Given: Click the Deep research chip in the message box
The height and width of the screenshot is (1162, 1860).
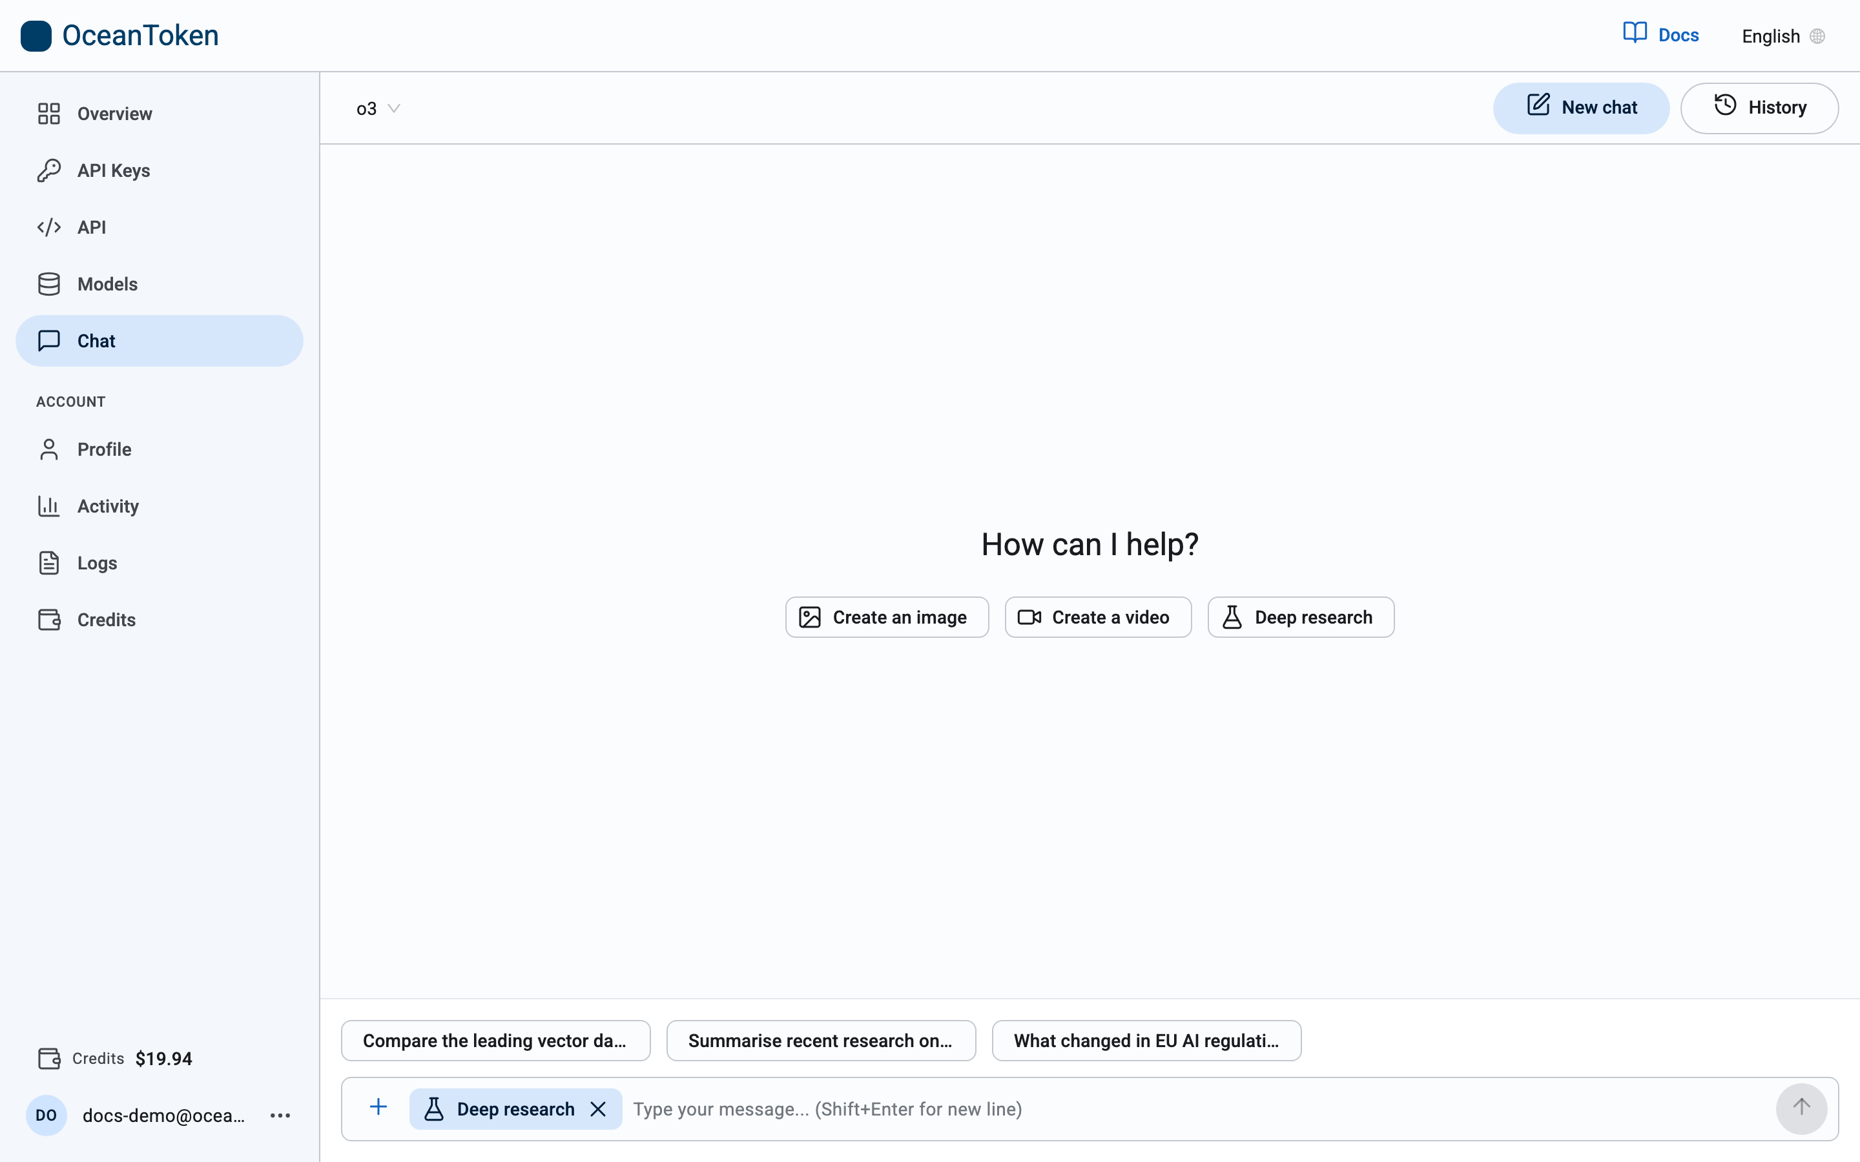Looking at the screenshot, I should tap(516, 1109).
